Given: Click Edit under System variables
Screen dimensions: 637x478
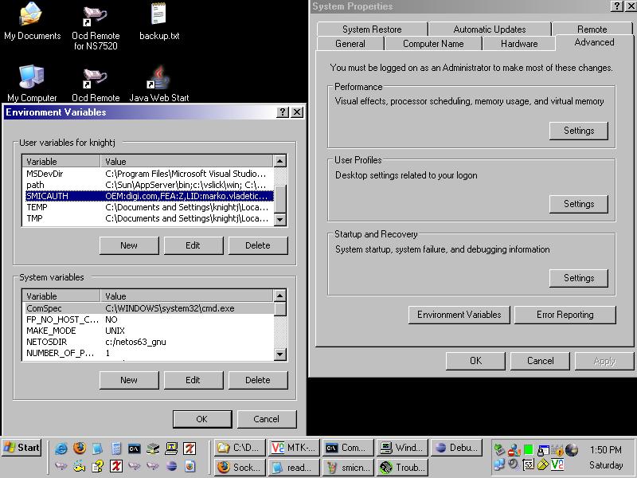Looking at the screenshot, I should (x=193, y=380).
